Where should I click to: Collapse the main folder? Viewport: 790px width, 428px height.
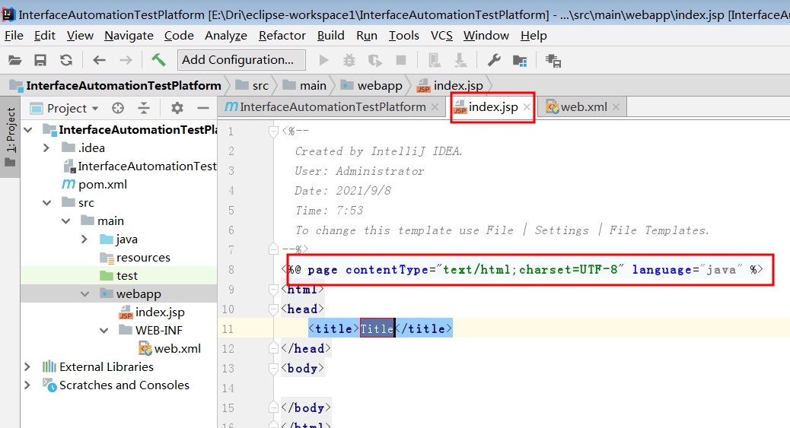[66, 221]
